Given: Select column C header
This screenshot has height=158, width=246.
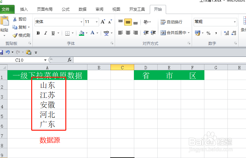Looking at the screenshot, I should (123, 68).
